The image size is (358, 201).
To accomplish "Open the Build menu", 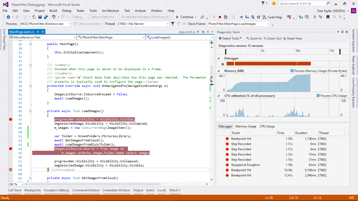I will tap(53, 11).
